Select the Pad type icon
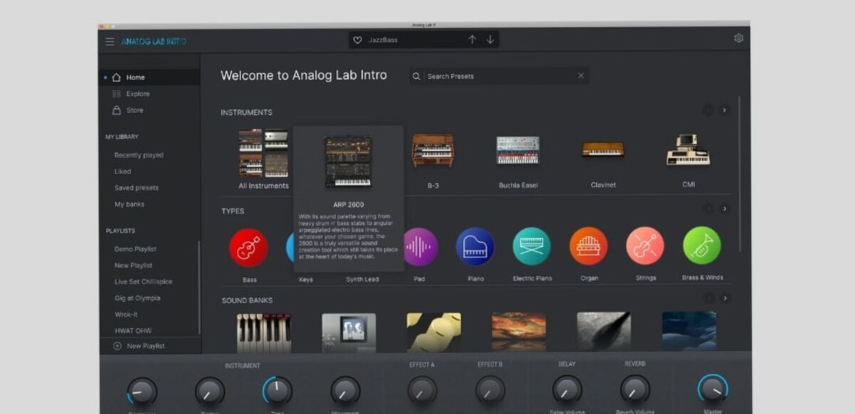855x414 pixels. pos(419,246)
